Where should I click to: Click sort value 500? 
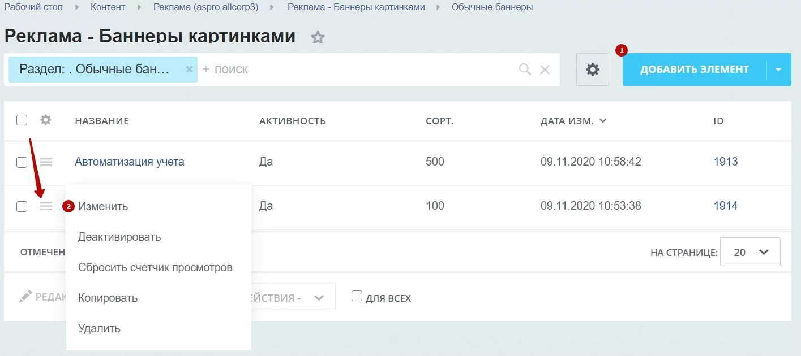[435, 162]
